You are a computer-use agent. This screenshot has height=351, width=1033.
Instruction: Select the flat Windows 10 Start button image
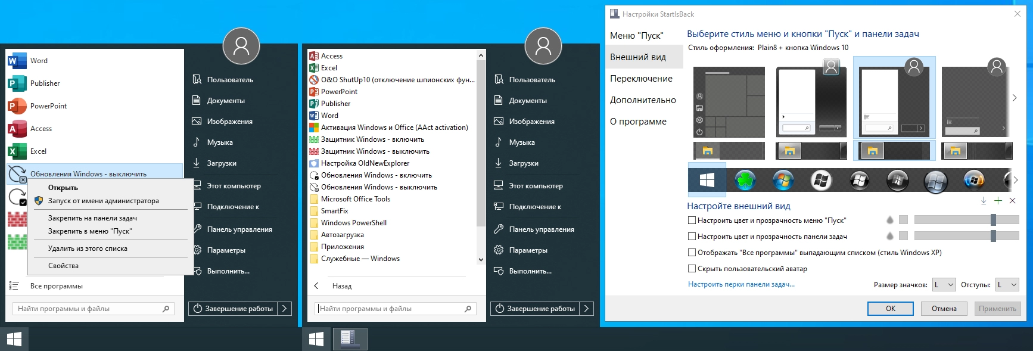(x=707, y=179)
